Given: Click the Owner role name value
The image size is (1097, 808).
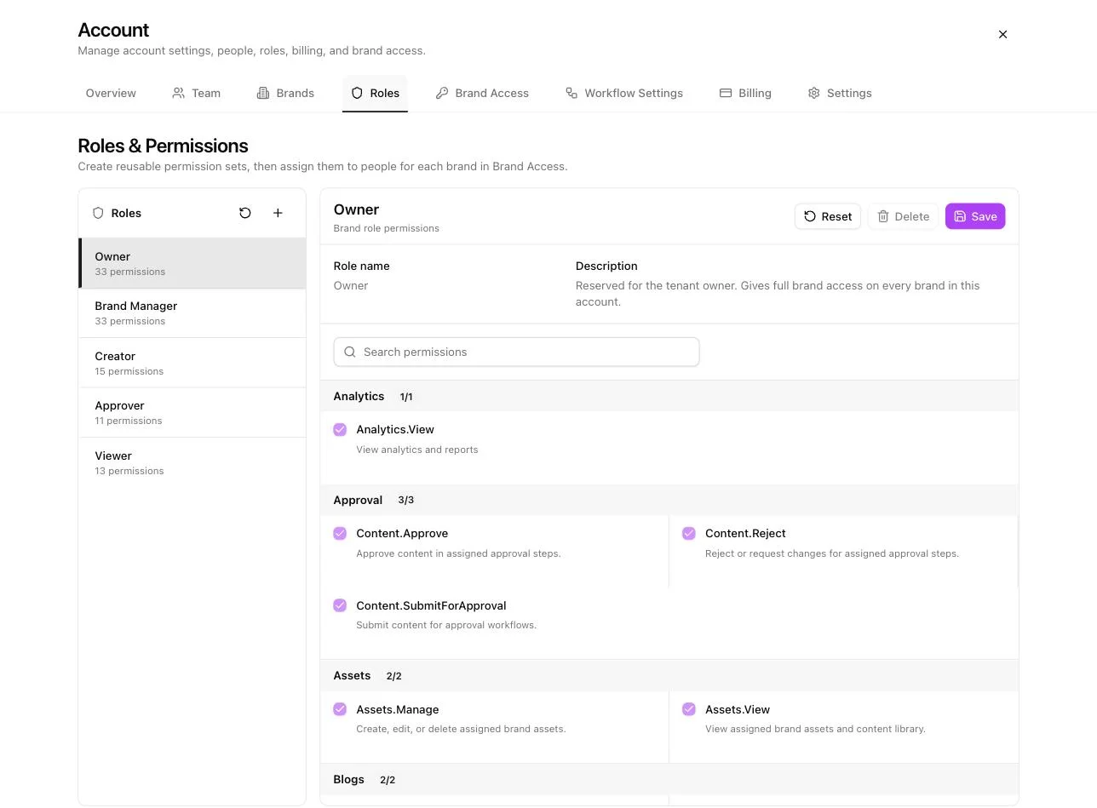Looking at the screenshot, I should point(351,285).
